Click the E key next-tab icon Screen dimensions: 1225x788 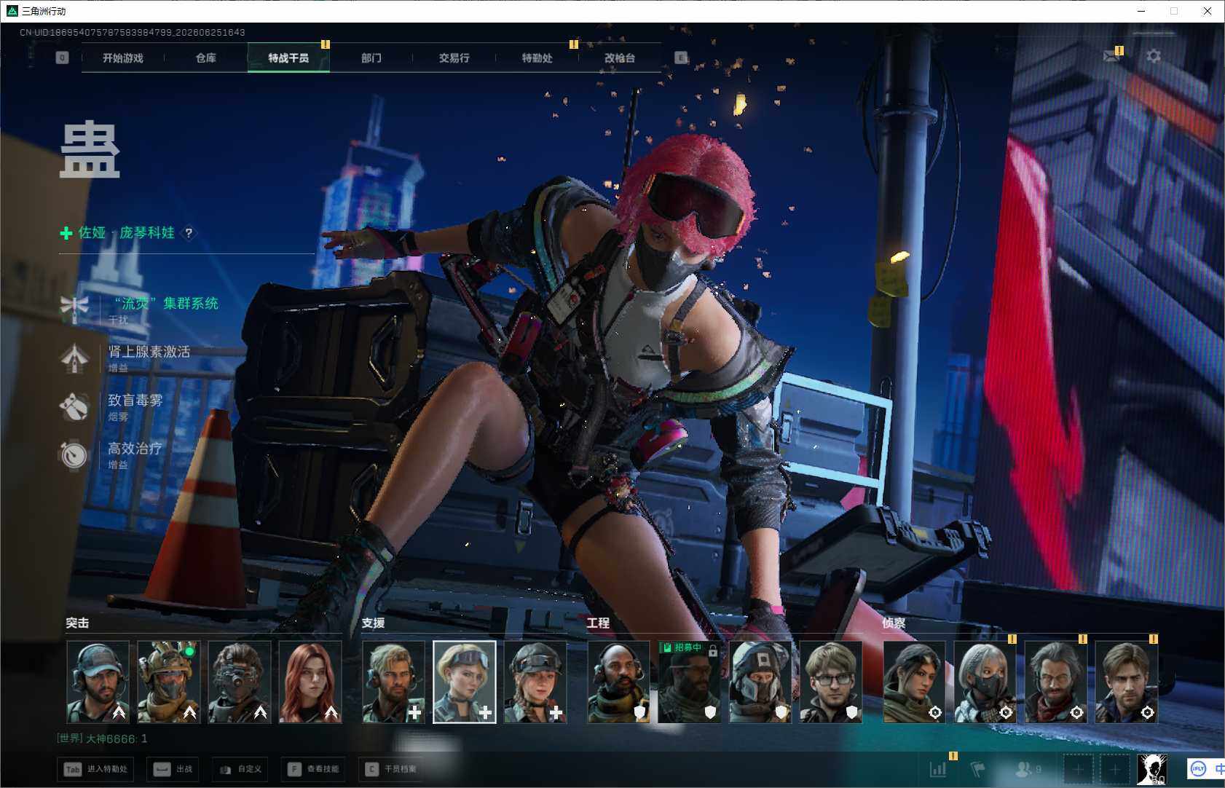pyautogui.click(x=681, y=58)
